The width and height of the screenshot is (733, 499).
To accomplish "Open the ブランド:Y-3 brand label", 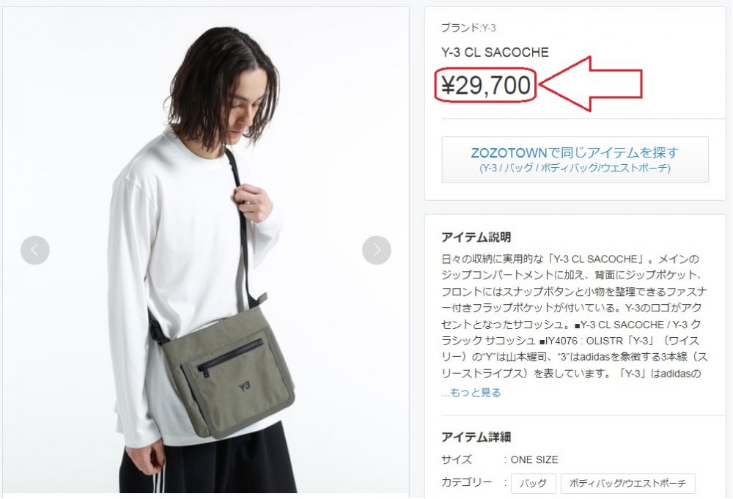I will point(468,28).
